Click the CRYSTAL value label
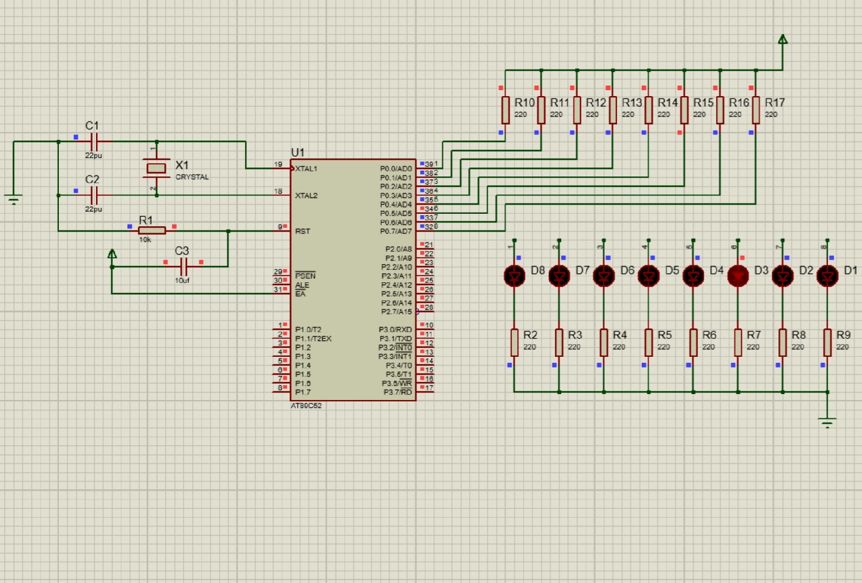 192,177
